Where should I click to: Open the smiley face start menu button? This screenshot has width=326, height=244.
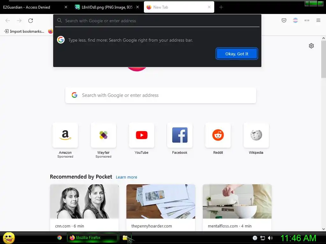[x=9, y=238]
